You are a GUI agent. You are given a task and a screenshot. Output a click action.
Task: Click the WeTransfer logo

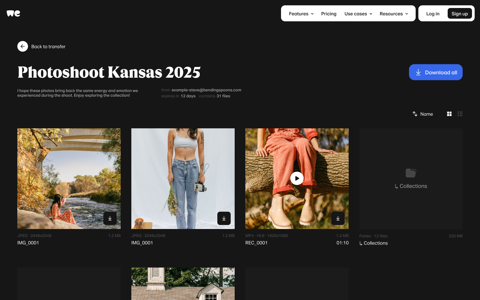tap(13, 13)
